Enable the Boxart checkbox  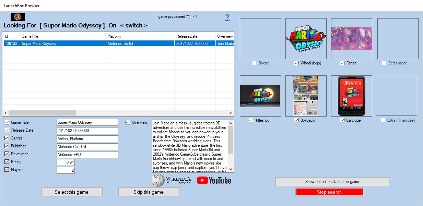coord(254,63)
